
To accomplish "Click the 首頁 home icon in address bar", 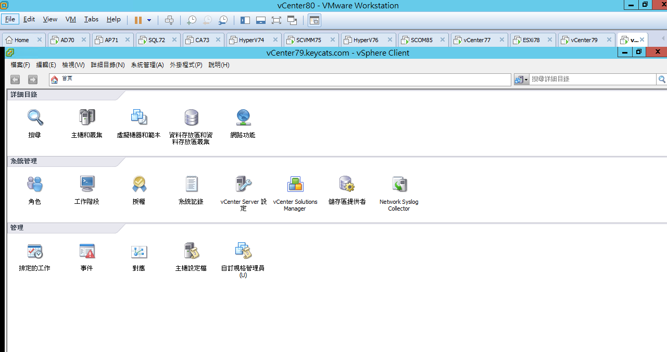I will [54, 79].
